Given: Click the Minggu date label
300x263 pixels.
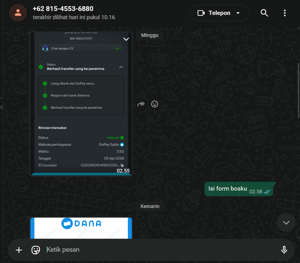Looking at the screenshot, I should (x=149, y=35).
